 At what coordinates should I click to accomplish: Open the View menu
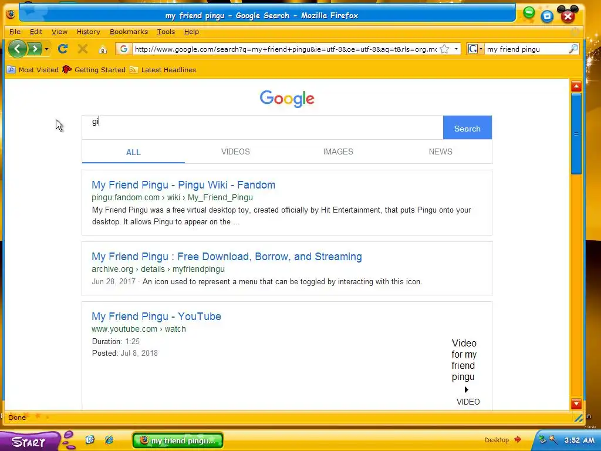point(59,32)
